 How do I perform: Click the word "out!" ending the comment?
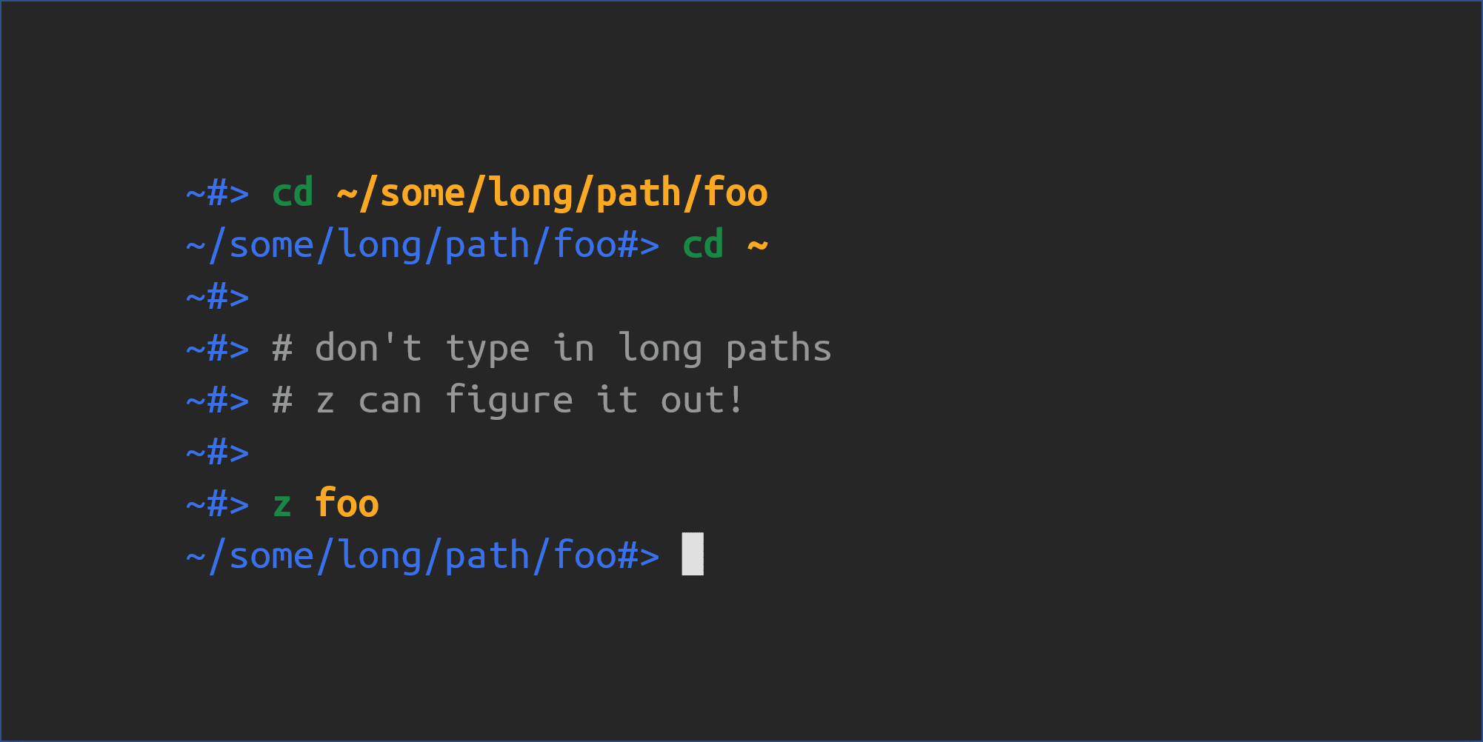tap(701, 401)
